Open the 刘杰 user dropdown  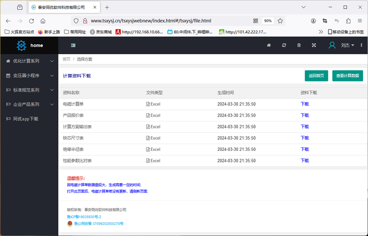[347, 45]
